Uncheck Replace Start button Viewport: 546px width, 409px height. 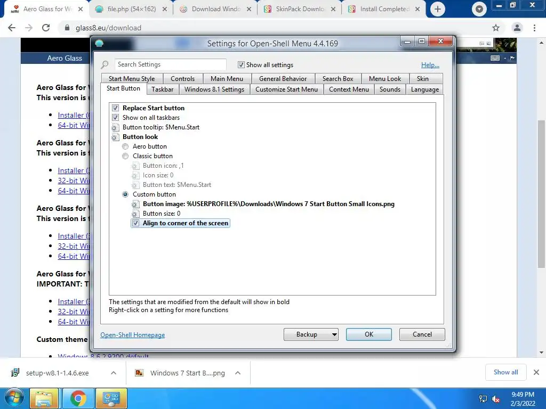pos(115,108)
